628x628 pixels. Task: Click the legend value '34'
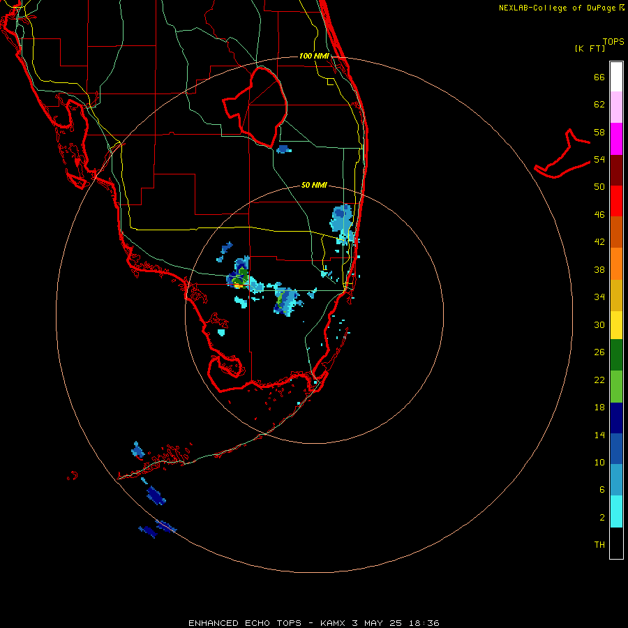[x=599, y=297]
